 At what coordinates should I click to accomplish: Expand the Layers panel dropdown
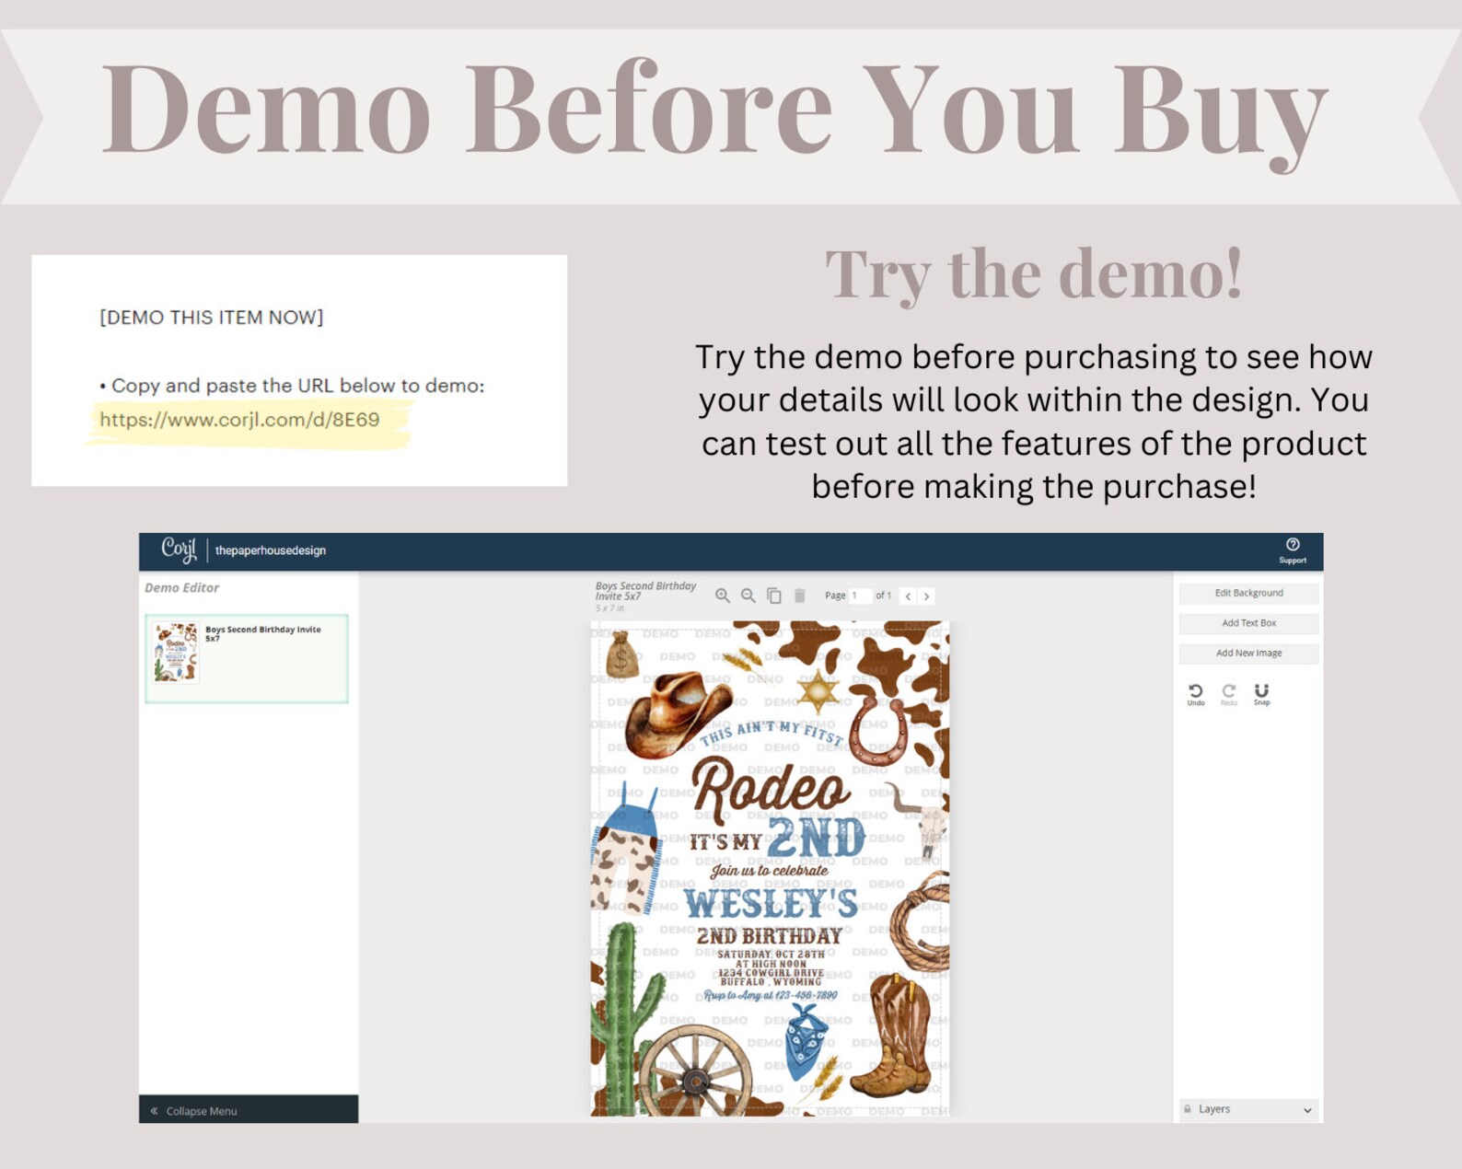click(1249, 1109)
